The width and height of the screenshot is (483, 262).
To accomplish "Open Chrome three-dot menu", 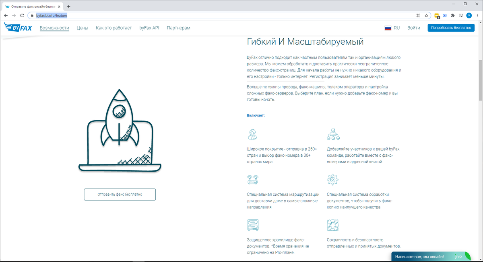I will coord(477,15).
